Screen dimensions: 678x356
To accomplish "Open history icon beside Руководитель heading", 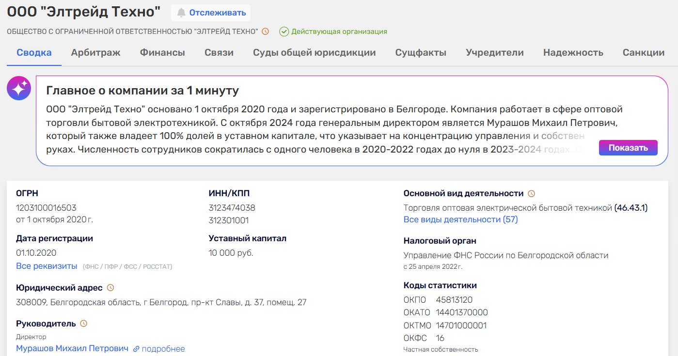I will pos(84,323).
